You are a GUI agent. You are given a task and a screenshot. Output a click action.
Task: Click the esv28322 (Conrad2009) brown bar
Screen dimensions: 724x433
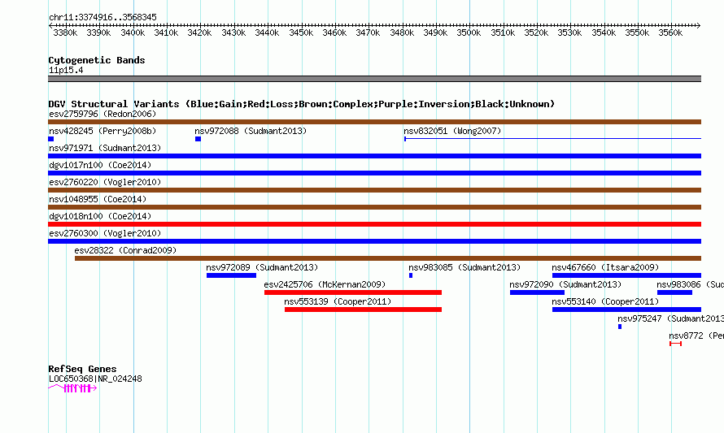388,258
